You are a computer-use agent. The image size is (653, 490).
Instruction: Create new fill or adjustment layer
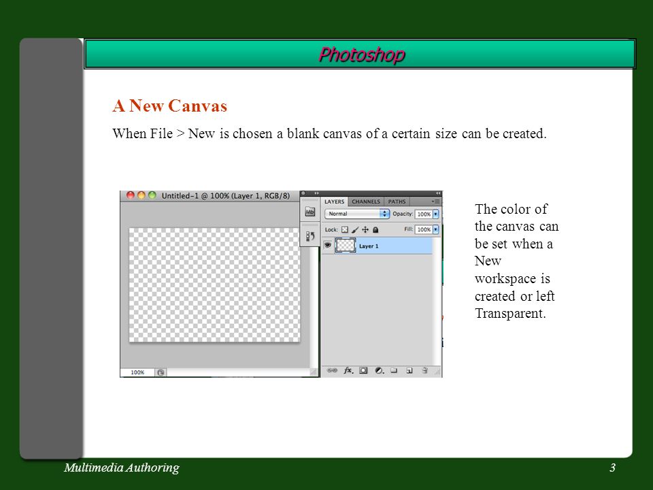[380, 370]
